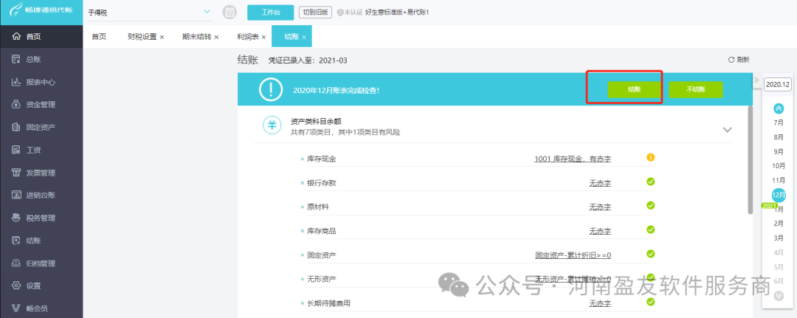Screen dimensions: 797x318
Task: Collapse the 资产类科目余额 section chevron
Action: click(x=728, y=130)
